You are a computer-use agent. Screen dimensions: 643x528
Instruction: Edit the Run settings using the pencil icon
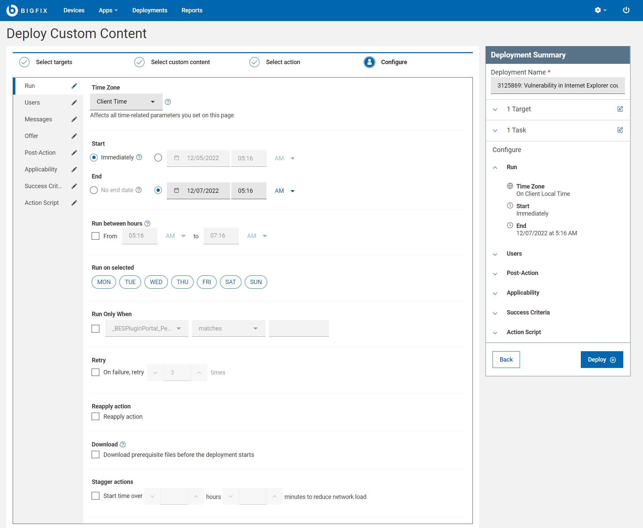pyautogui.click(x=74, y=86)
